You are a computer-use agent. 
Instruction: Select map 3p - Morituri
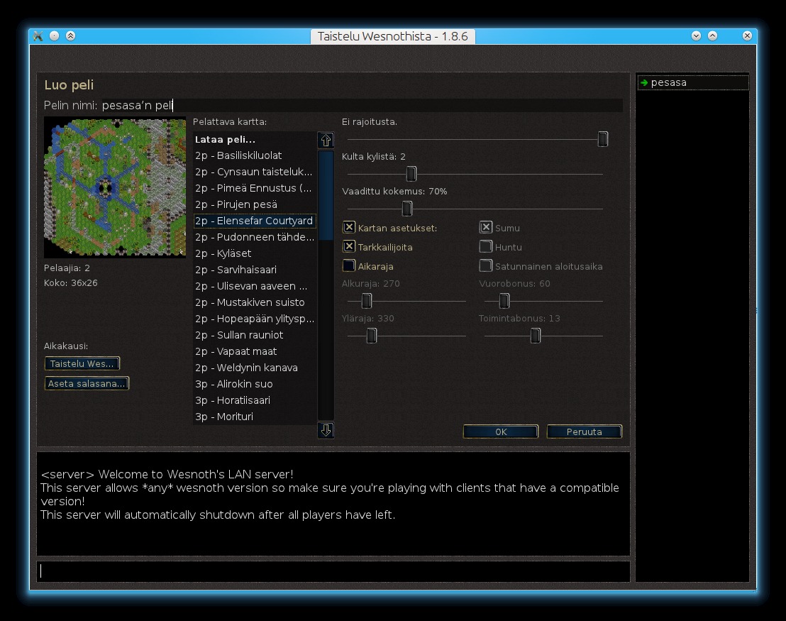255,417
